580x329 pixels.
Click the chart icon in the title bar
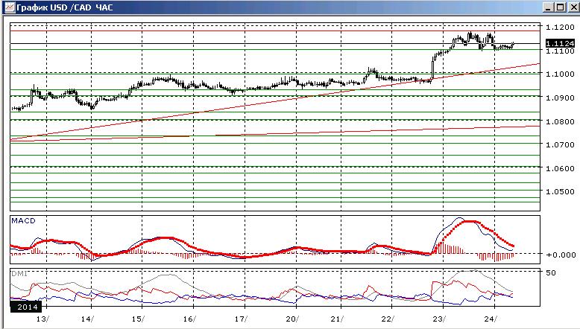pyautogui.click(x=9, y=7)
